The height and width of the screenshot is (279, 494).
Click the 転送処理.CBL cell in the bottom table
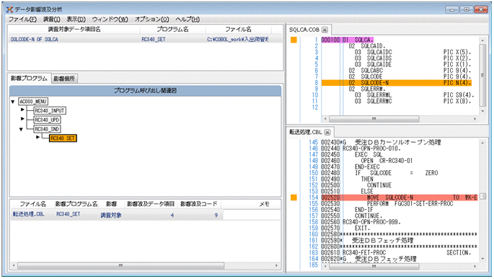28,214
